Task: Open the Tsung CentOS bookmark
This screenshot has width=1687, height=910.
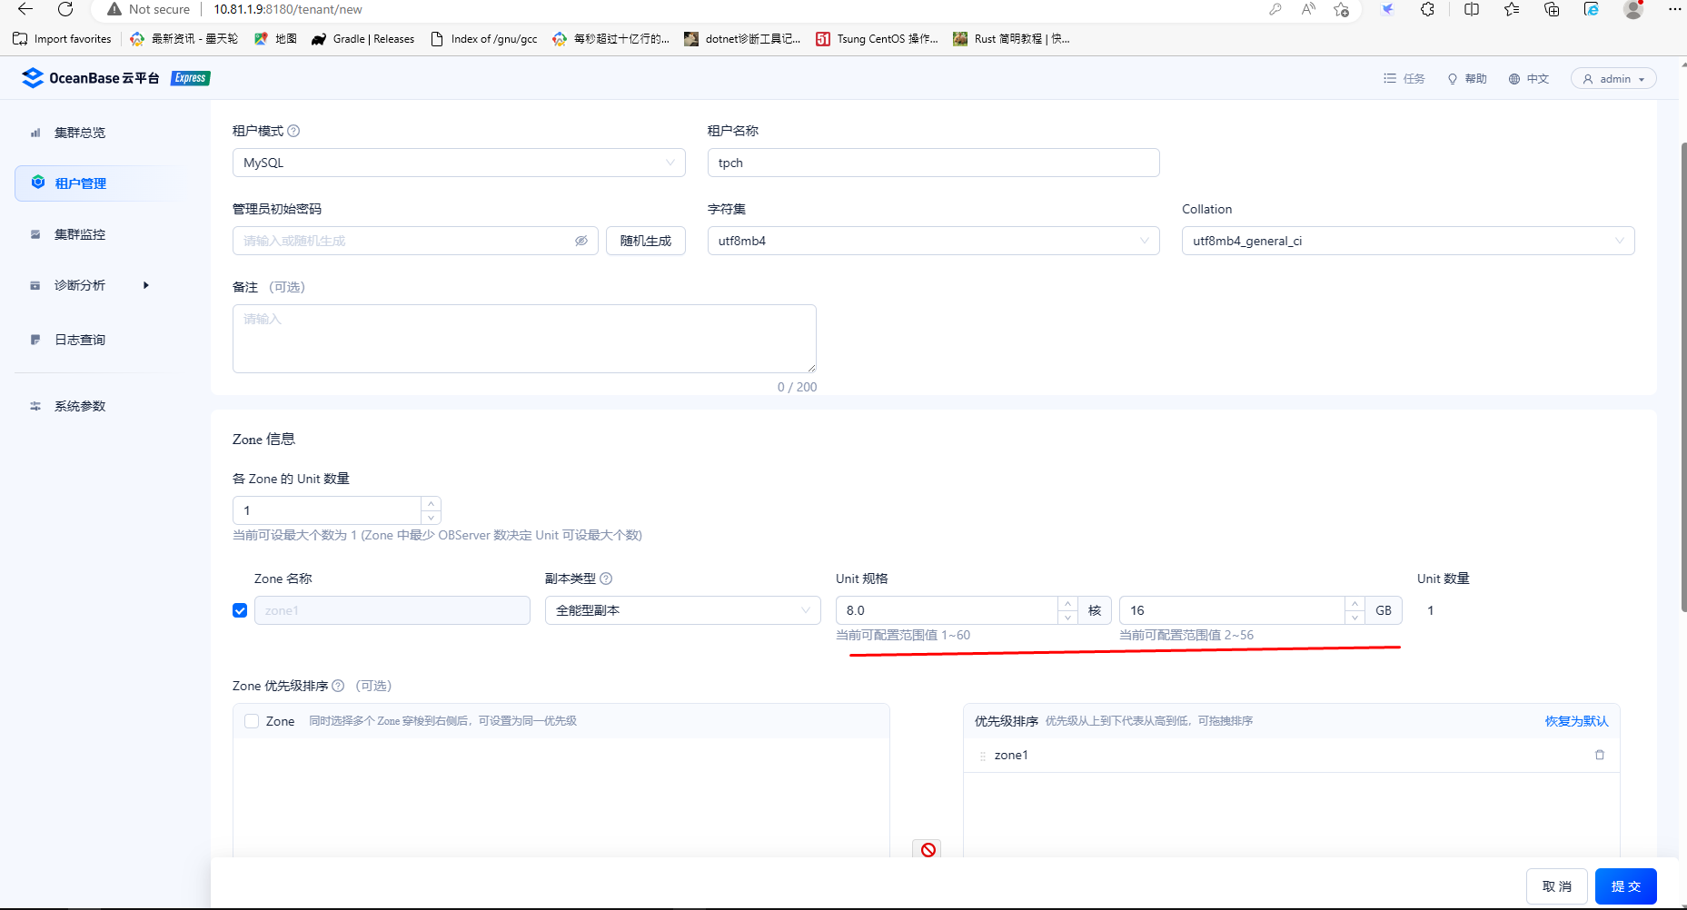Action: click(877, 39)
